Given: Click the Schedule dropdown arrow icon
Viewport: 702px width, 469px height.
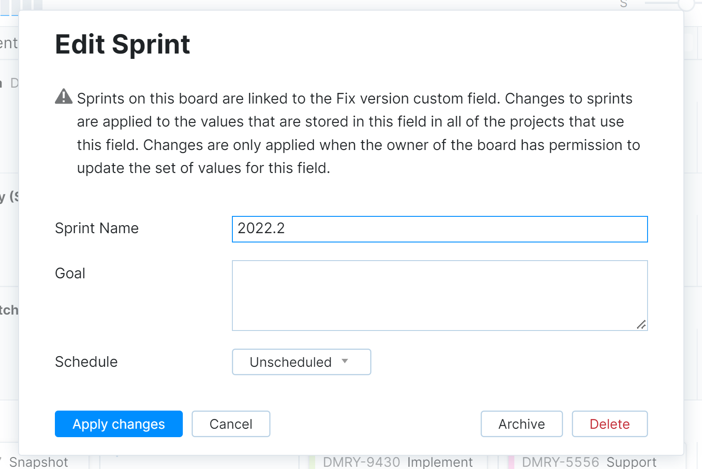Looking at the screenshot, I should (345, 361).
